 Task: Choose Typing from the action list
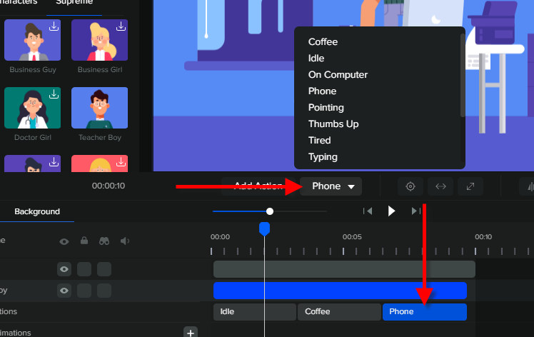[x=323, y=157]
